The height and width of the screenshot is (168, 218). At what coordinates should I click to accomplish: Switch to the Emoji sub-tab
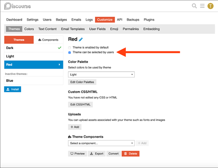click(114, 29)
